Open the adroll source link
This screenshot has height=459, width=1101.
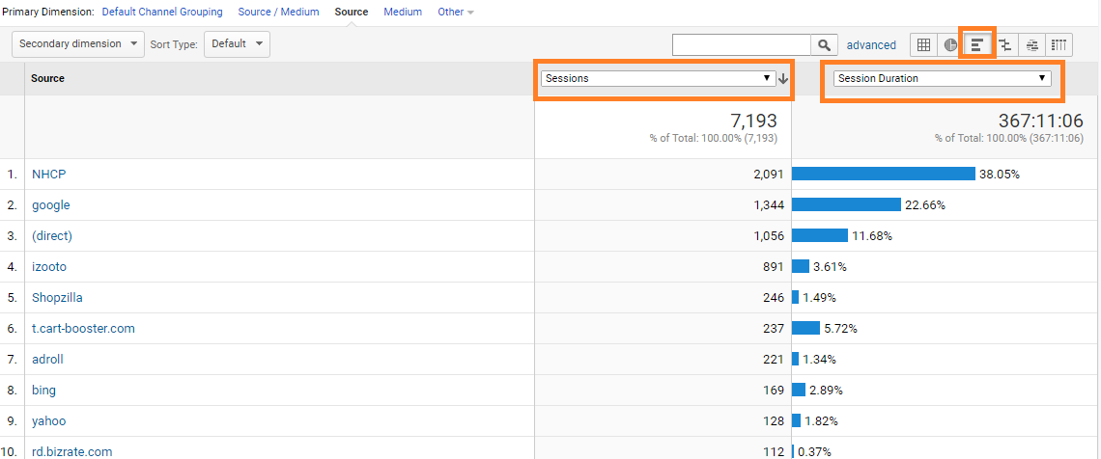pyautogui.click(x=47, y=360)
